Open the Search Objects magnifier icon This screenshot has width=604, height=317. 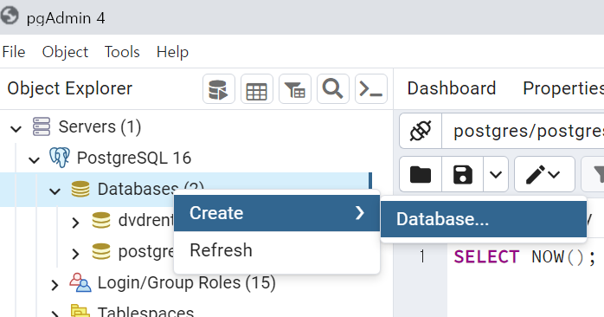coord(333,89)
